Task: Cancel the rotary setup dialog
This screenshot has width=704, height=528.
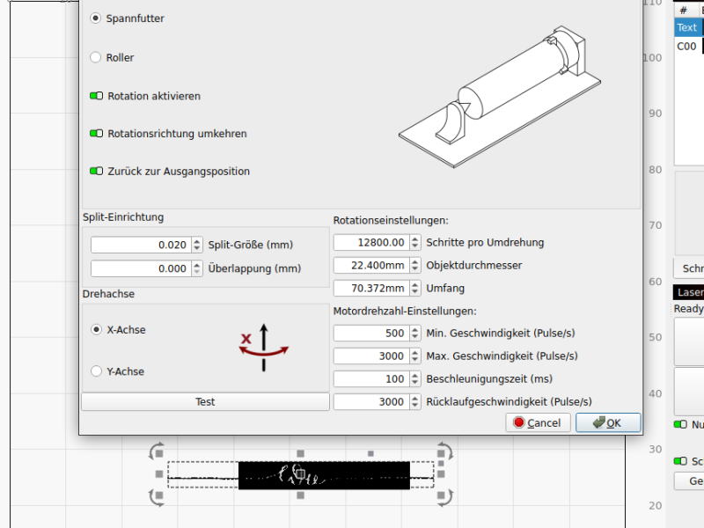Action: pyautogui.click(x=538, y=423)
